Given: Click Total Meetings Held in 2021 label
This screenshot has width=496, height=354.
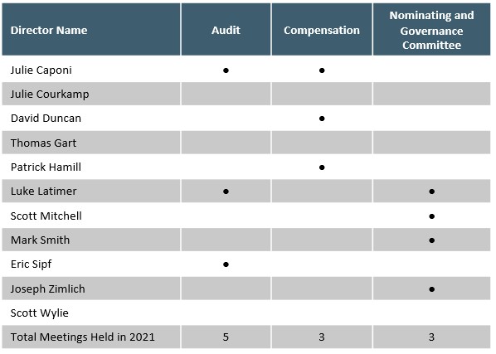Looking at the screenshot, I should point(83,337).
